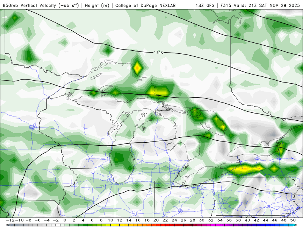Click the "44" color scale label
The height and width of the screenshot is (227, 303).
(266, 220)
